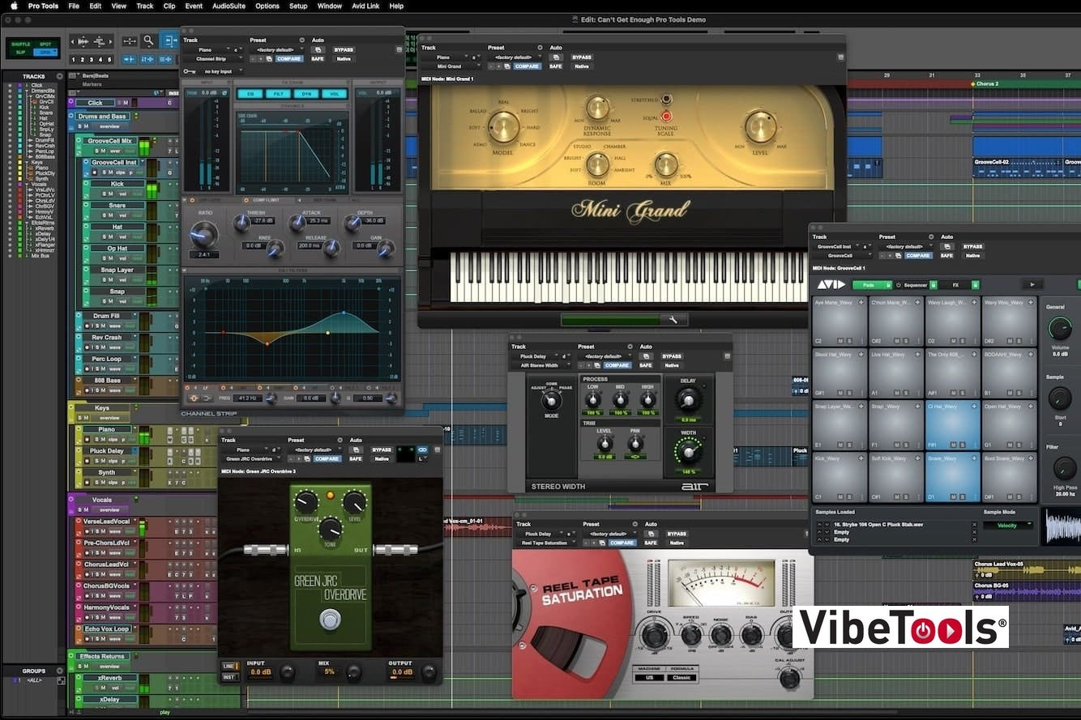Screen dimensions: 1081x720
Task: Toggle DYN section in Channel Strip
Action: coord(305,94)
